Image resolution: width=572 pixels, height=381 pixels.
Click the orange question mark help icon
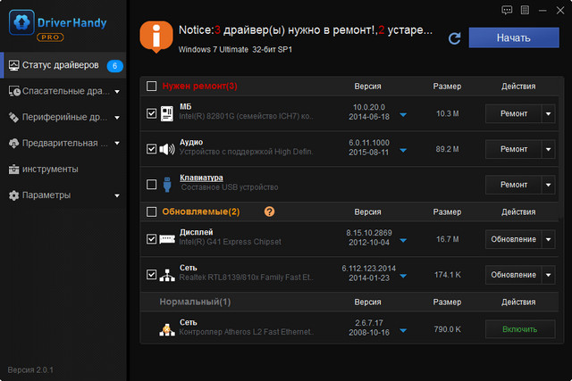(x=269, y=211)
